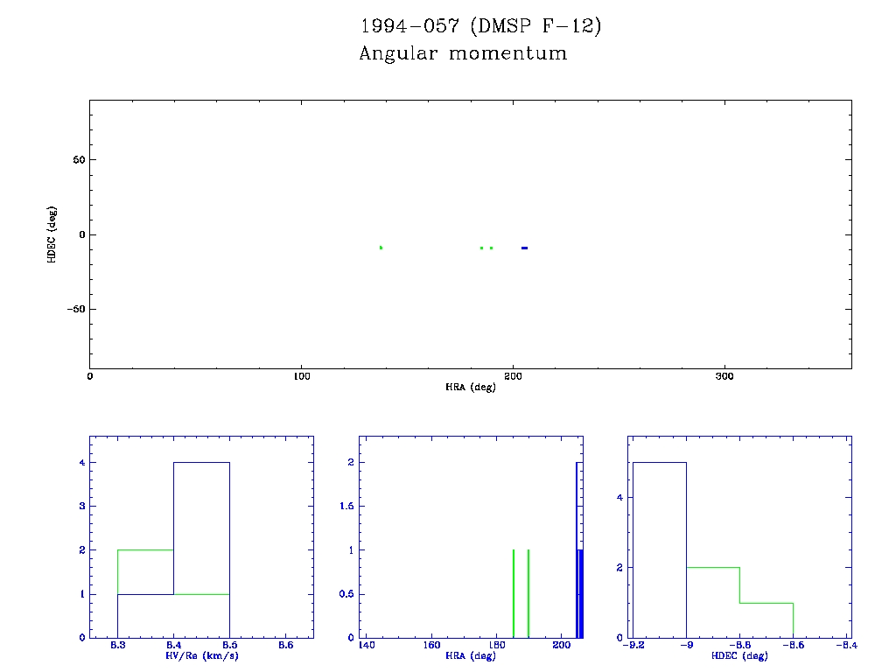Select the blue dash marker in the top plot
The width and height of the screenshot is (896, 672).
524,248
